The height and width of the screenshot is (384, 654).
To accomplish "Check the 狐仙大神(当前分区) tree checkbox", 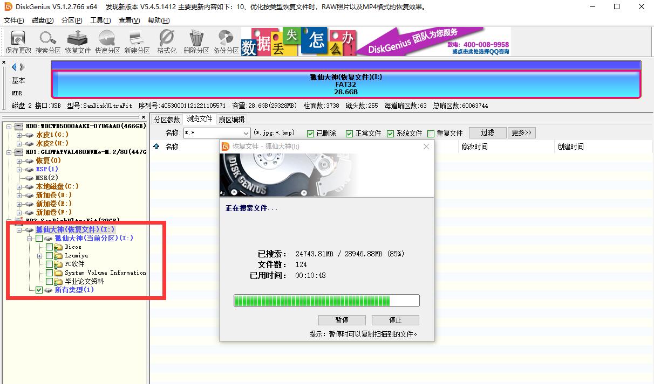I will (x=39, y=239).
